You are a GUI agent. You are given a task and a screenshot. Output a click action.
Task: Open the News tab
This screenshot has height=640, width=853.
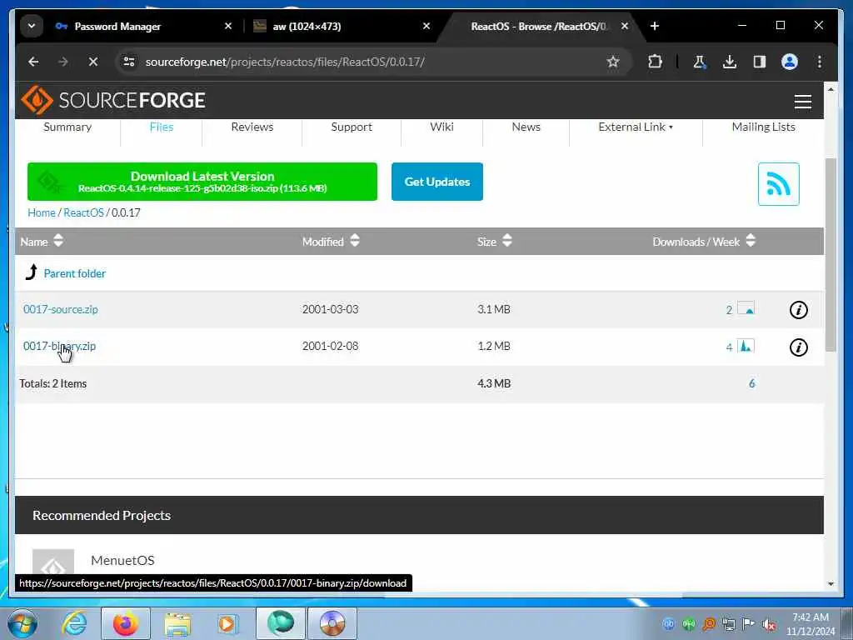526,127
